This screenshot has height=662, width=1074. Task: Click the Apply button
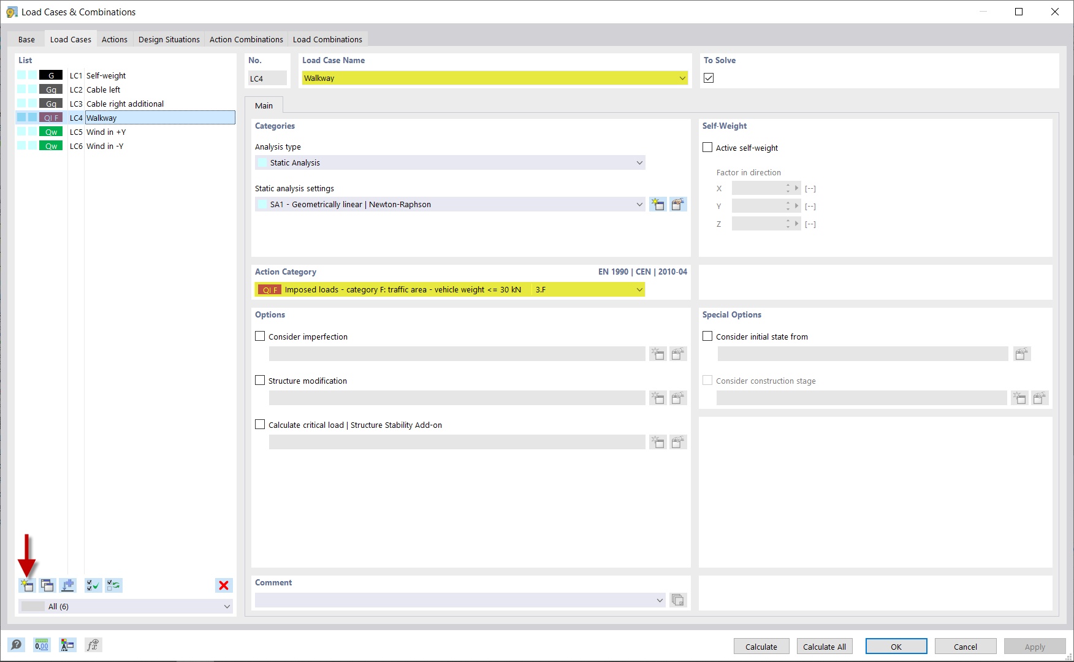pos(1035,647)
